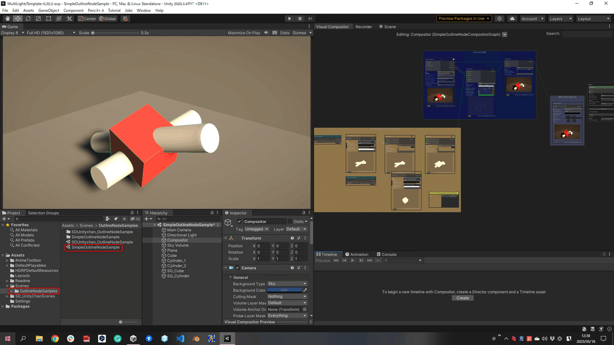614x345 pixels.
Task: Open Camera component preset icon
Action: (299, 268)
